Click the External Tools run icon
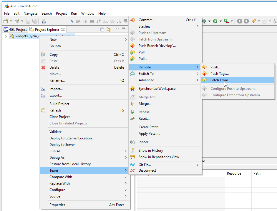277x211 pixels. pos(226,21)
